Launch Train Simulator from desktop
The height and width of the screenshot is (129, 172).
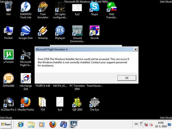[43, 7]
